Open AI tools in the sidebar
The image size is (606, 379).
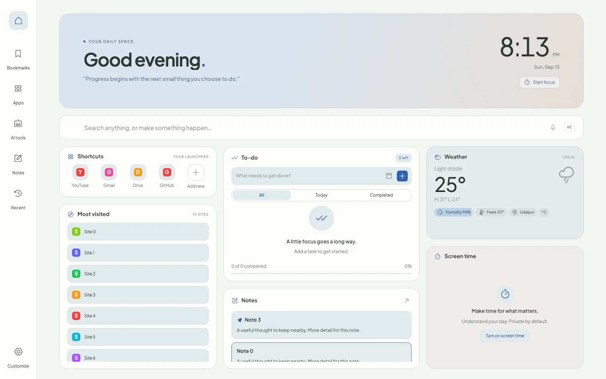tap(18, 129)
